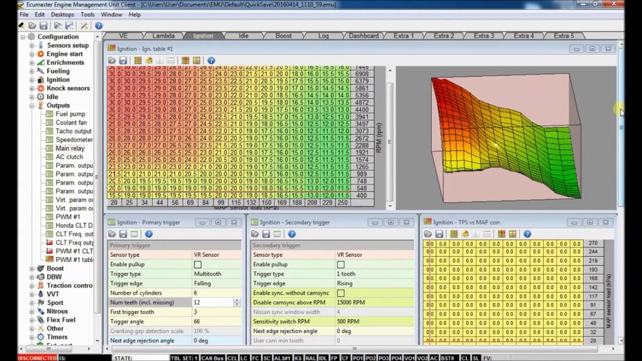
Task: Click the save icon in main toolbar
Action: tap(43, 26)
